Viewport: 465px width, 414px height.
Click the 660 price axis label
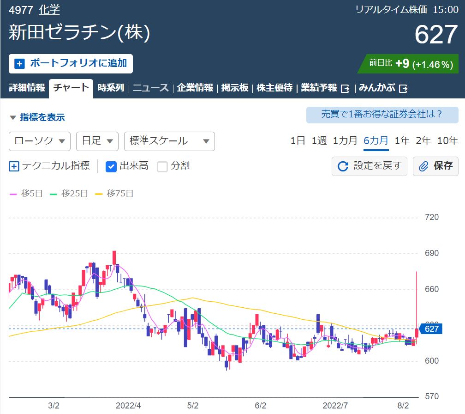(432, 289)
